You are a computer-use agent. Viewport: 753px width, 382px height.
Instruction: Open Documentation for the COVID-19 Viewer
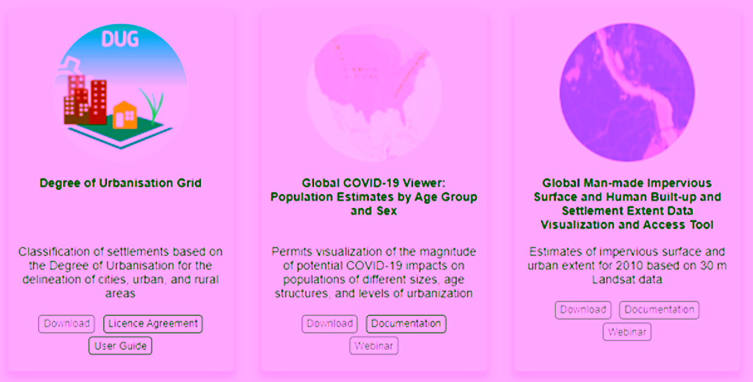[406, 324]
